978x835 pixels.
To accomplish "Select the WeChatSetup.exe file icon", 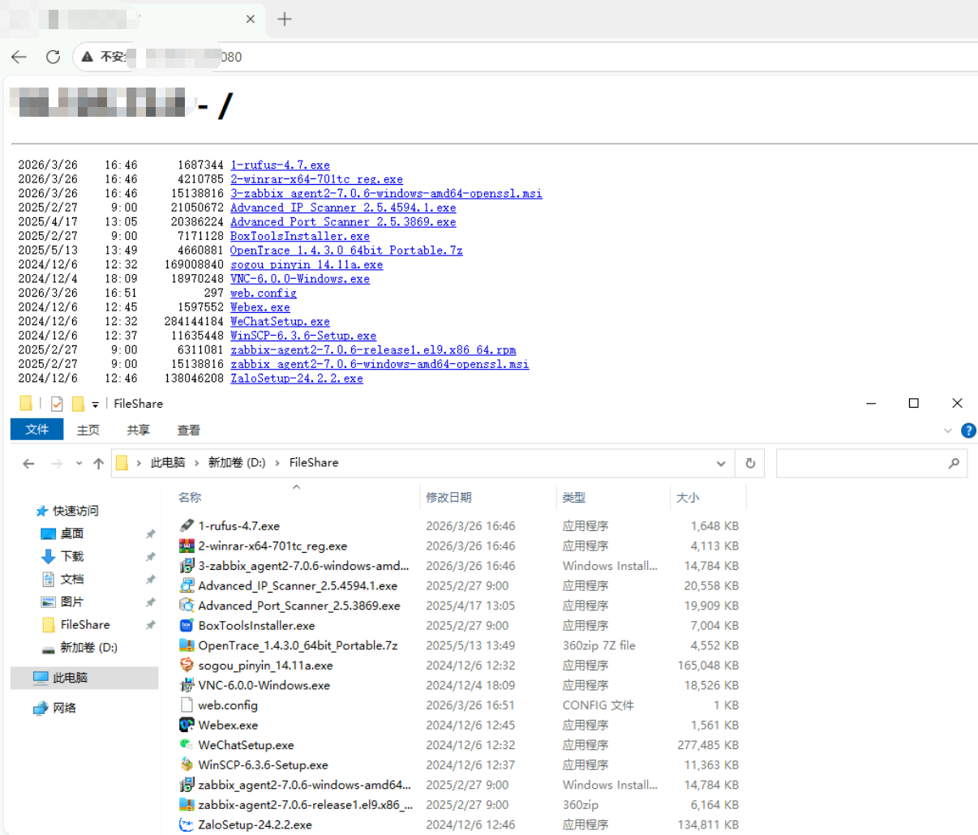I will (187, 744).
